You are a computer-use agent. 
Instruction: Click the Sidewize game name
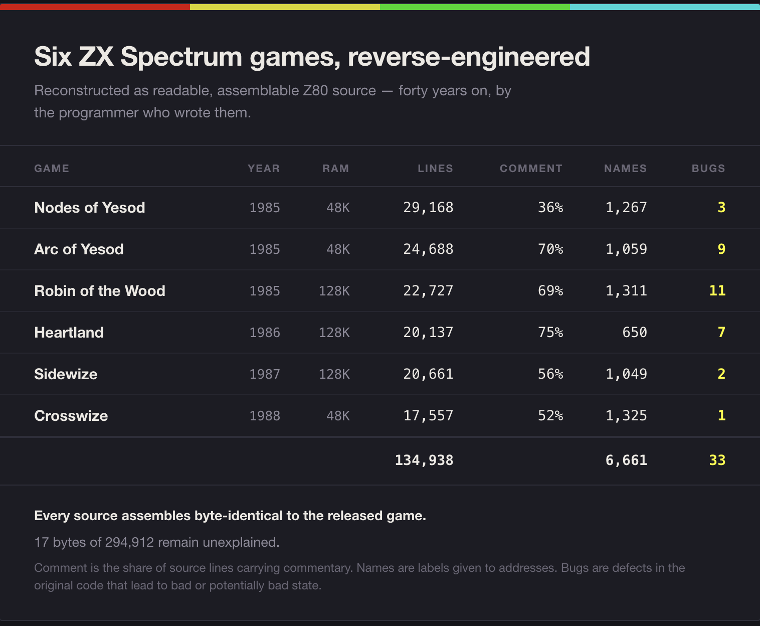(66, 374)
